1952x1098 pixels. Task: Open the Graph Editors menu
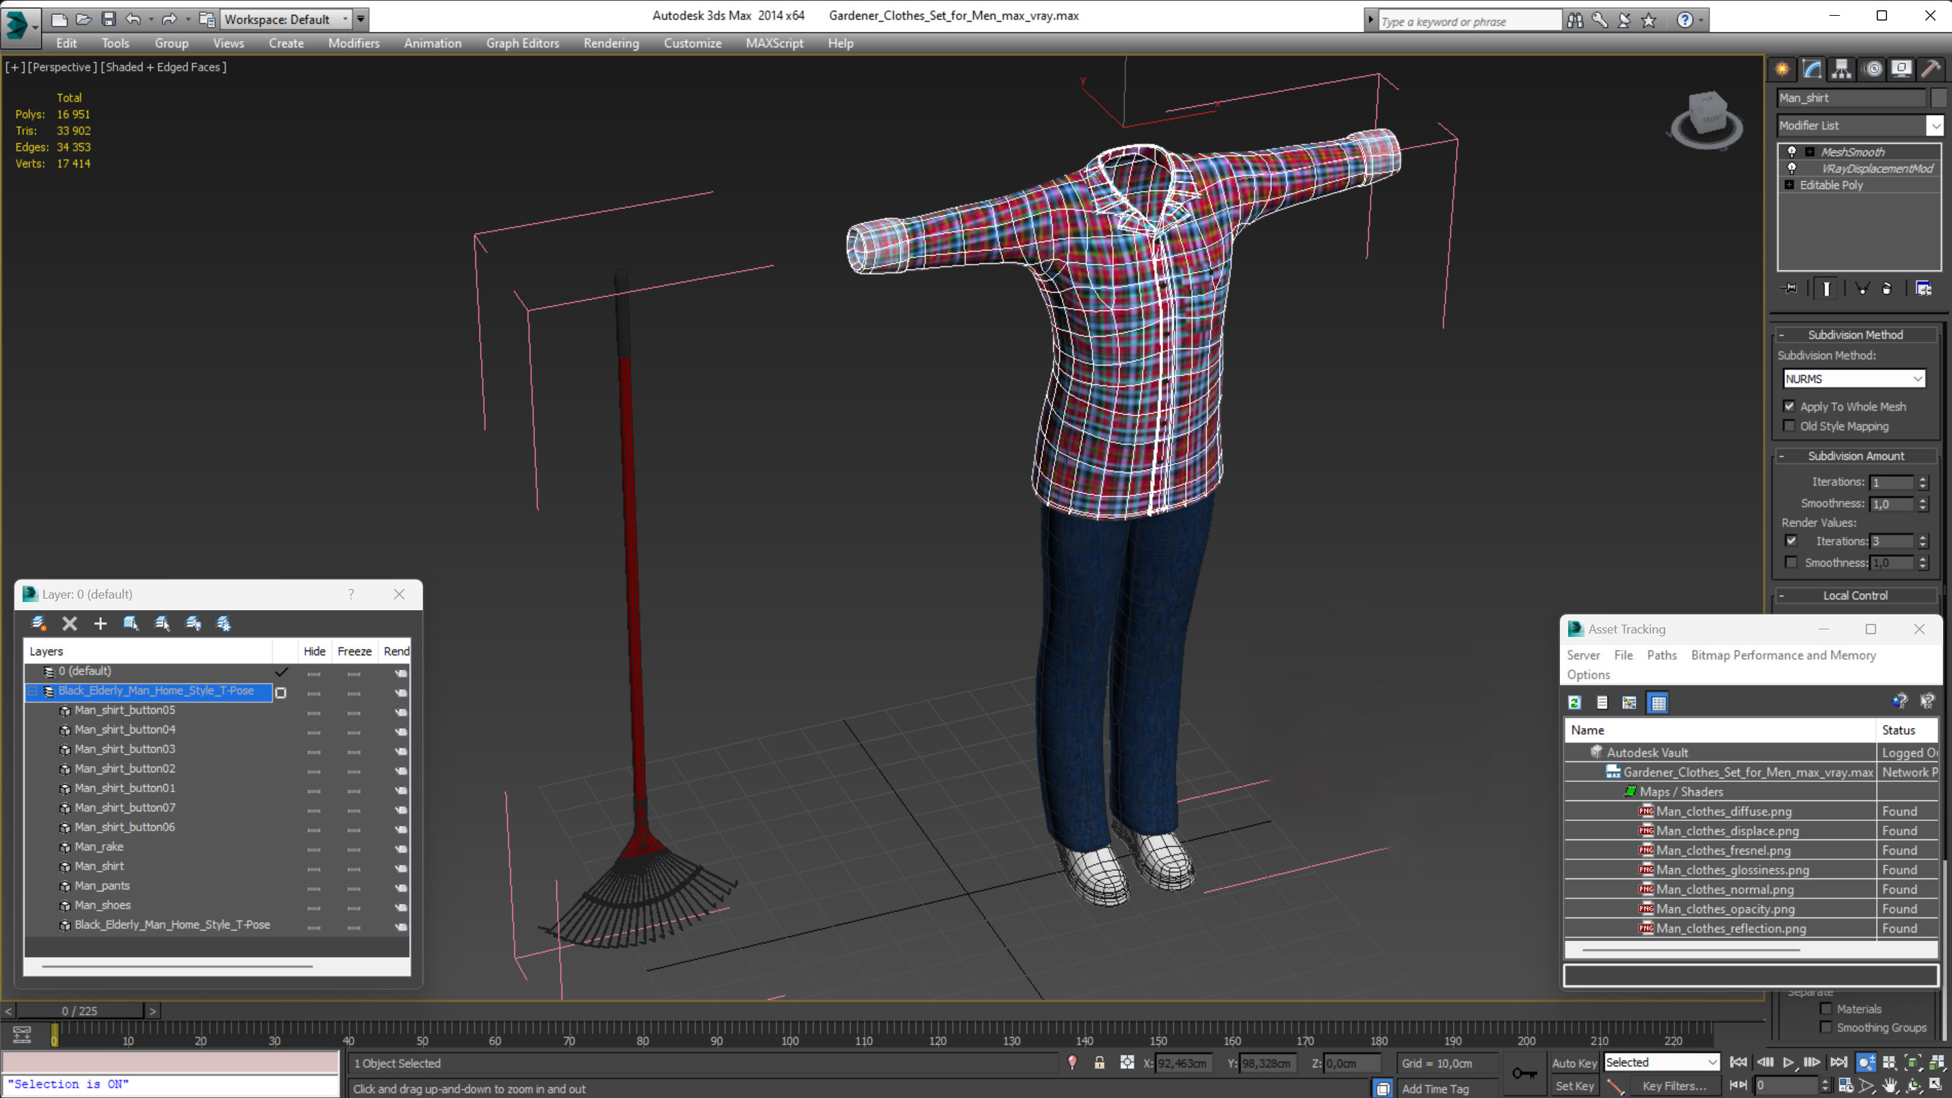(522, 43)
